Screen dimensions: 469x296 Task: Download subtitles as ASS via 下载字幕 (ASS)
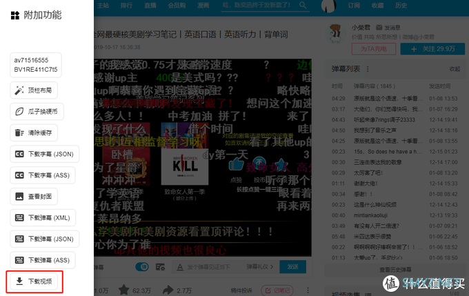point(43,175)
